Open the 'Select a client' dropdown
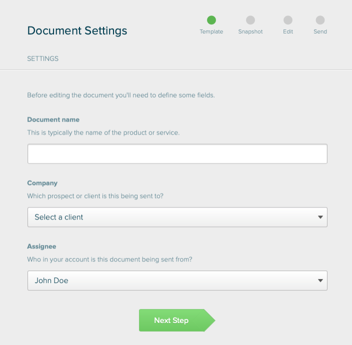This screenshot has width=352, height=345. pyautogui.click(x=170, y=217)
